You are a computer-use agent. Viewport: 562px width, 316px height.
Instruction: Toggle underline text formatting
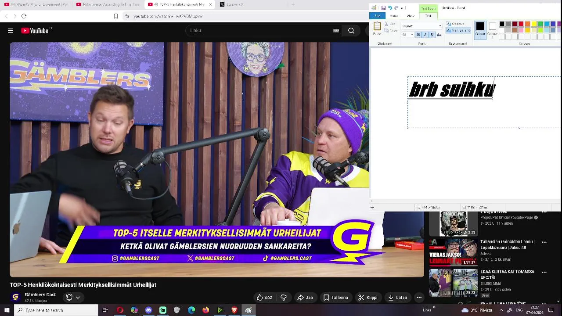pyautogui.click(x=432, y=35)
